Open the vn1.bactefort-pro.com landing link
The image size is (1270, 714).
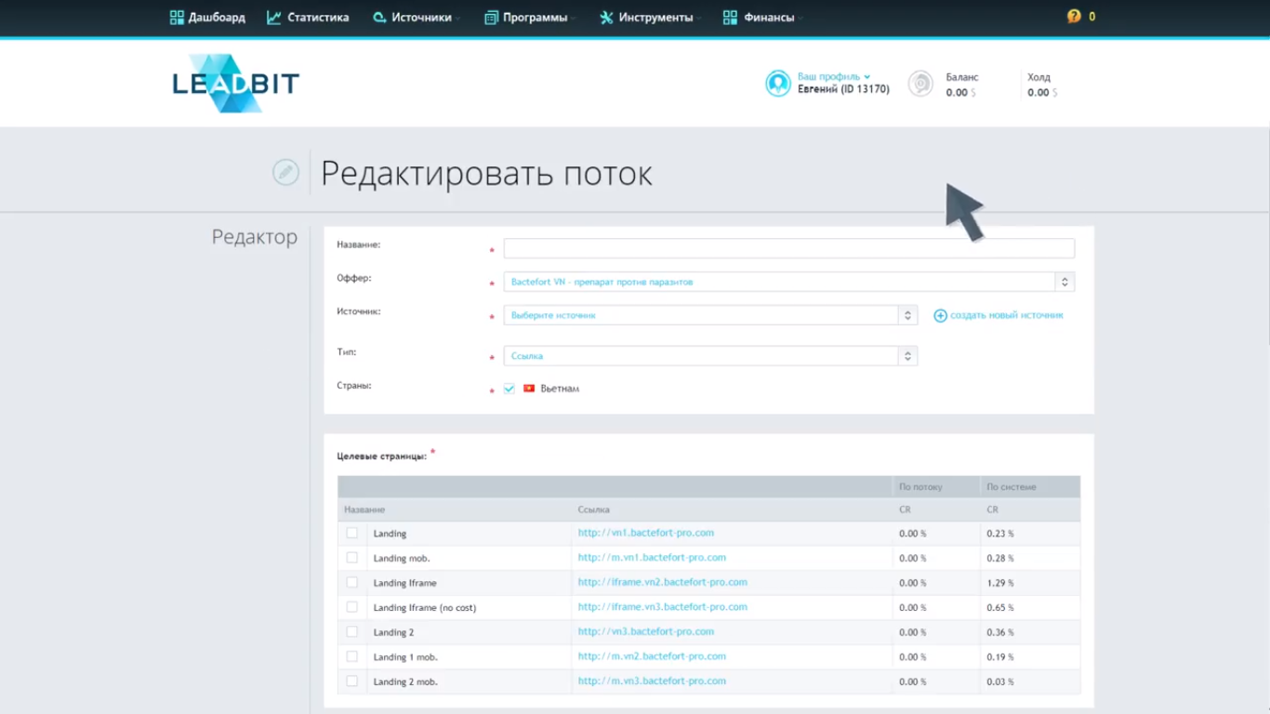(x=646, y=533)
